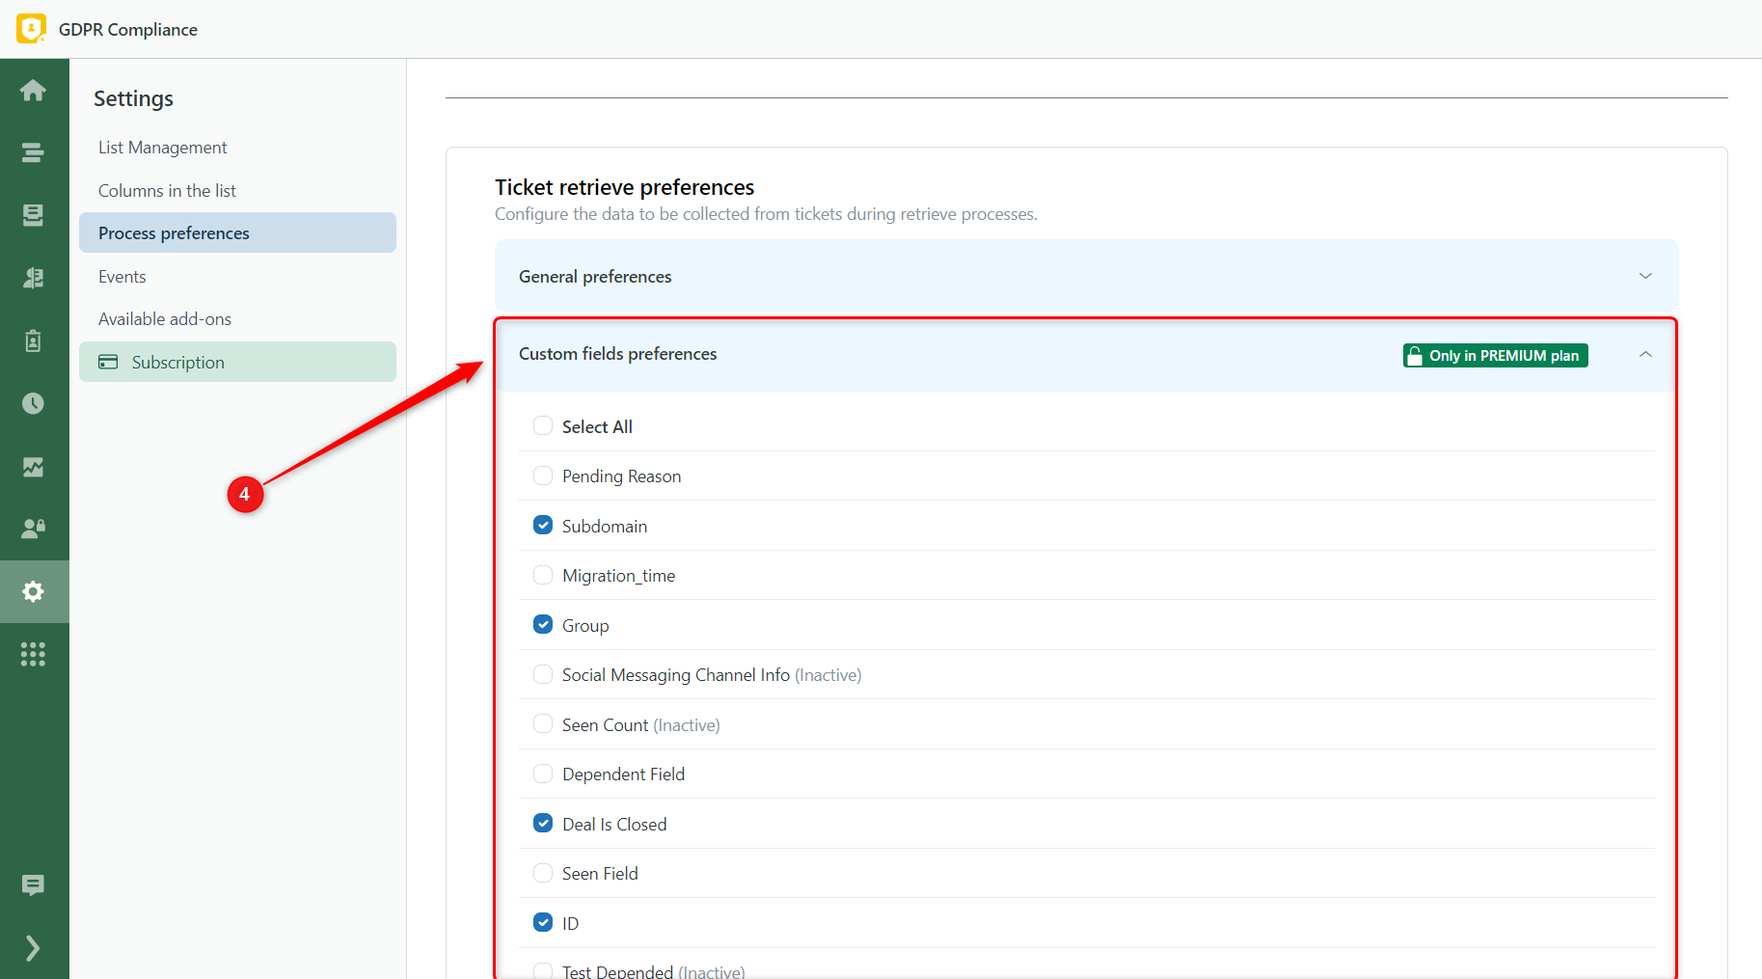
Task: Collapse Custom fields preferences chevron
Action: pyautogui.click(x=1645, y=355)
